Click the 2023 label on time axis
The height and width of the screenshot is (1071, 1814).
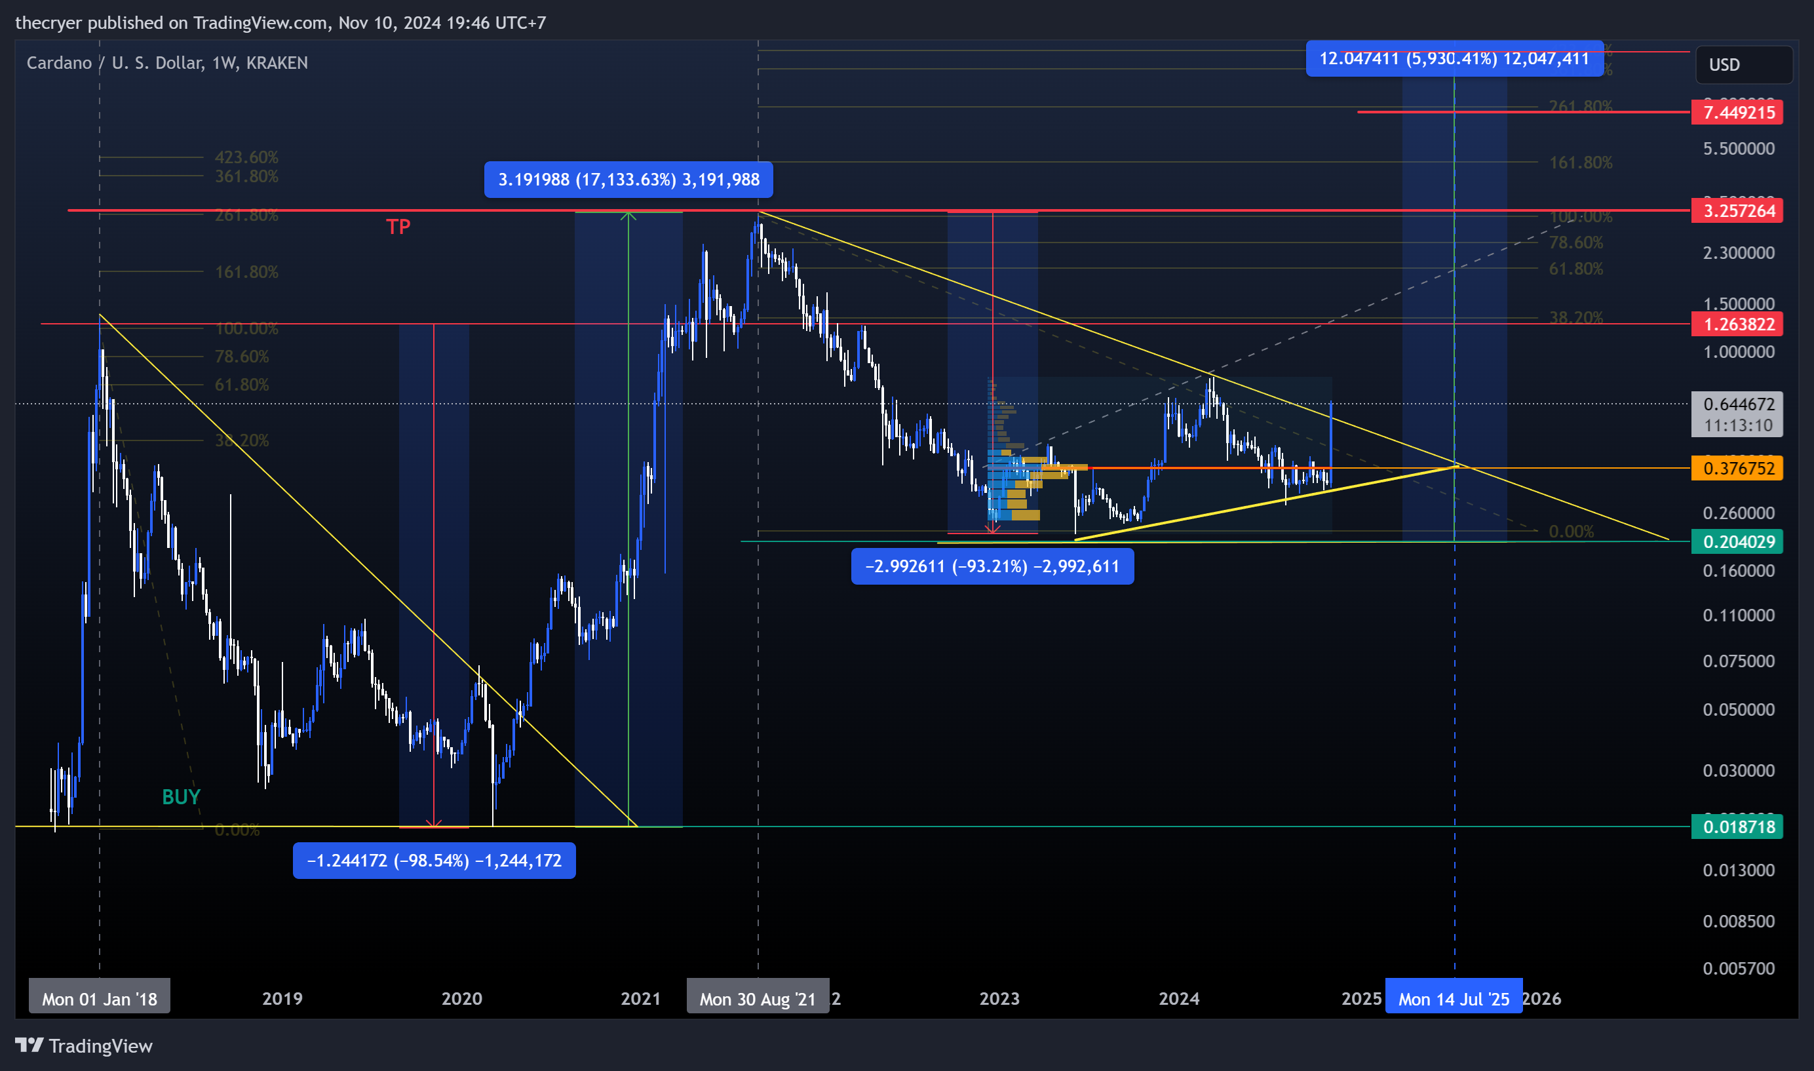(x=999, y=999)
